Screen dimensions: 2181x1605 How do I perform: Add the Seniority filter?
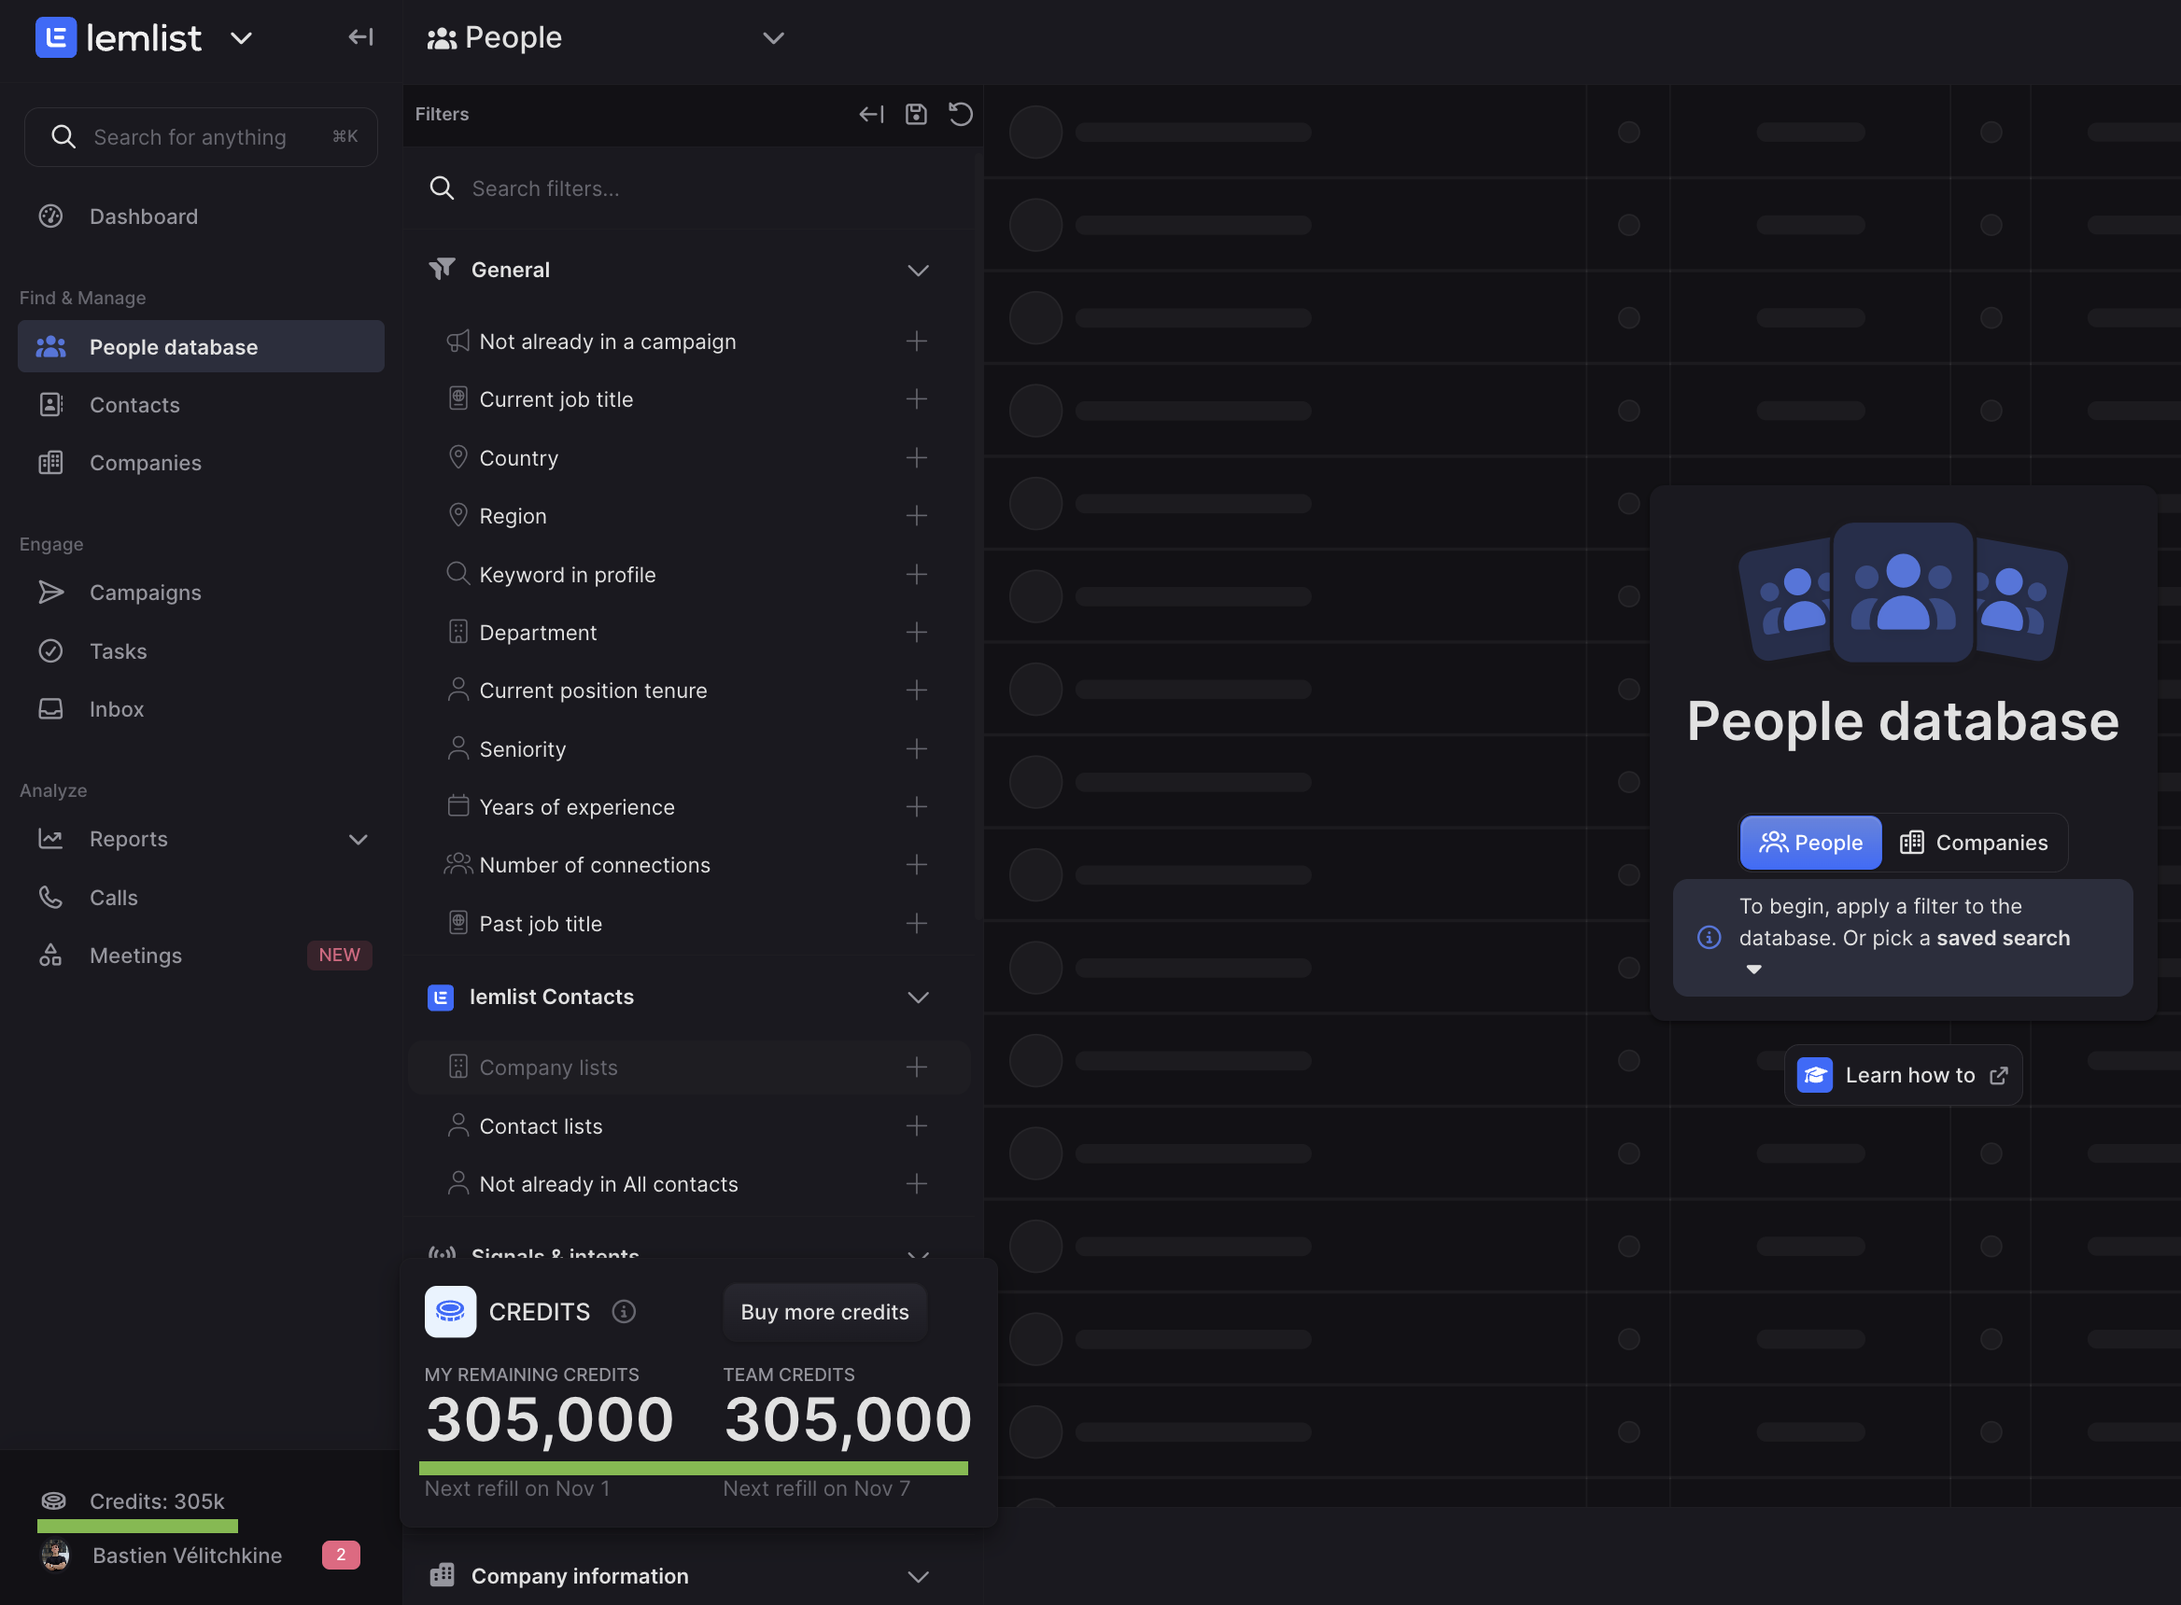point(916,749)
